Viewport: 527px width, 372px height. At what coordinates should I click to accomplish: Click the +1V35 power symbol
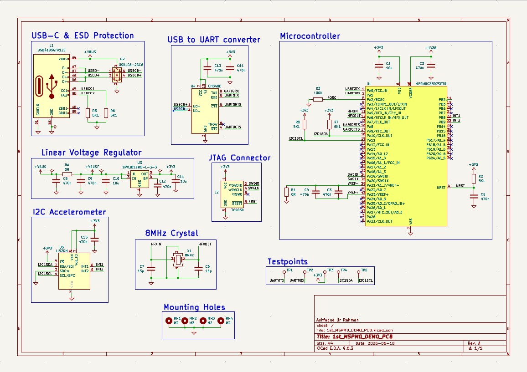coord(431,49)
